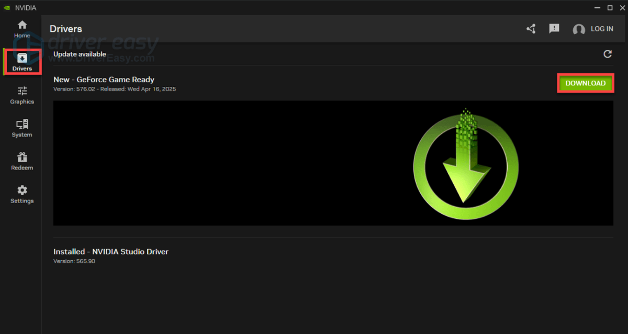Image resolution: width=628 pixels, height=334 pixels.
Task: Open the Settings gear in sidebar
Action: click(22, 194)
